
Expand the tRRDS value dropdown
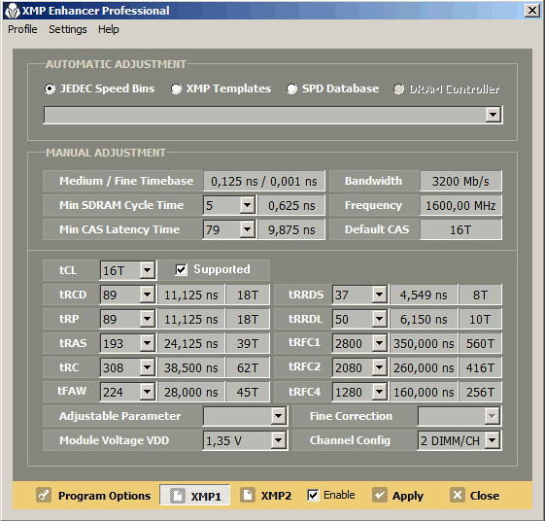pos(379,295)
